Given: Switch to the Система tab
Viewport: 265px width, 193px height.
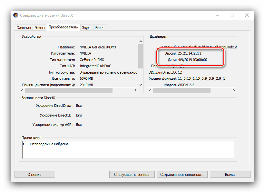Looking at the screenshot, I should [x=24, y=28].
